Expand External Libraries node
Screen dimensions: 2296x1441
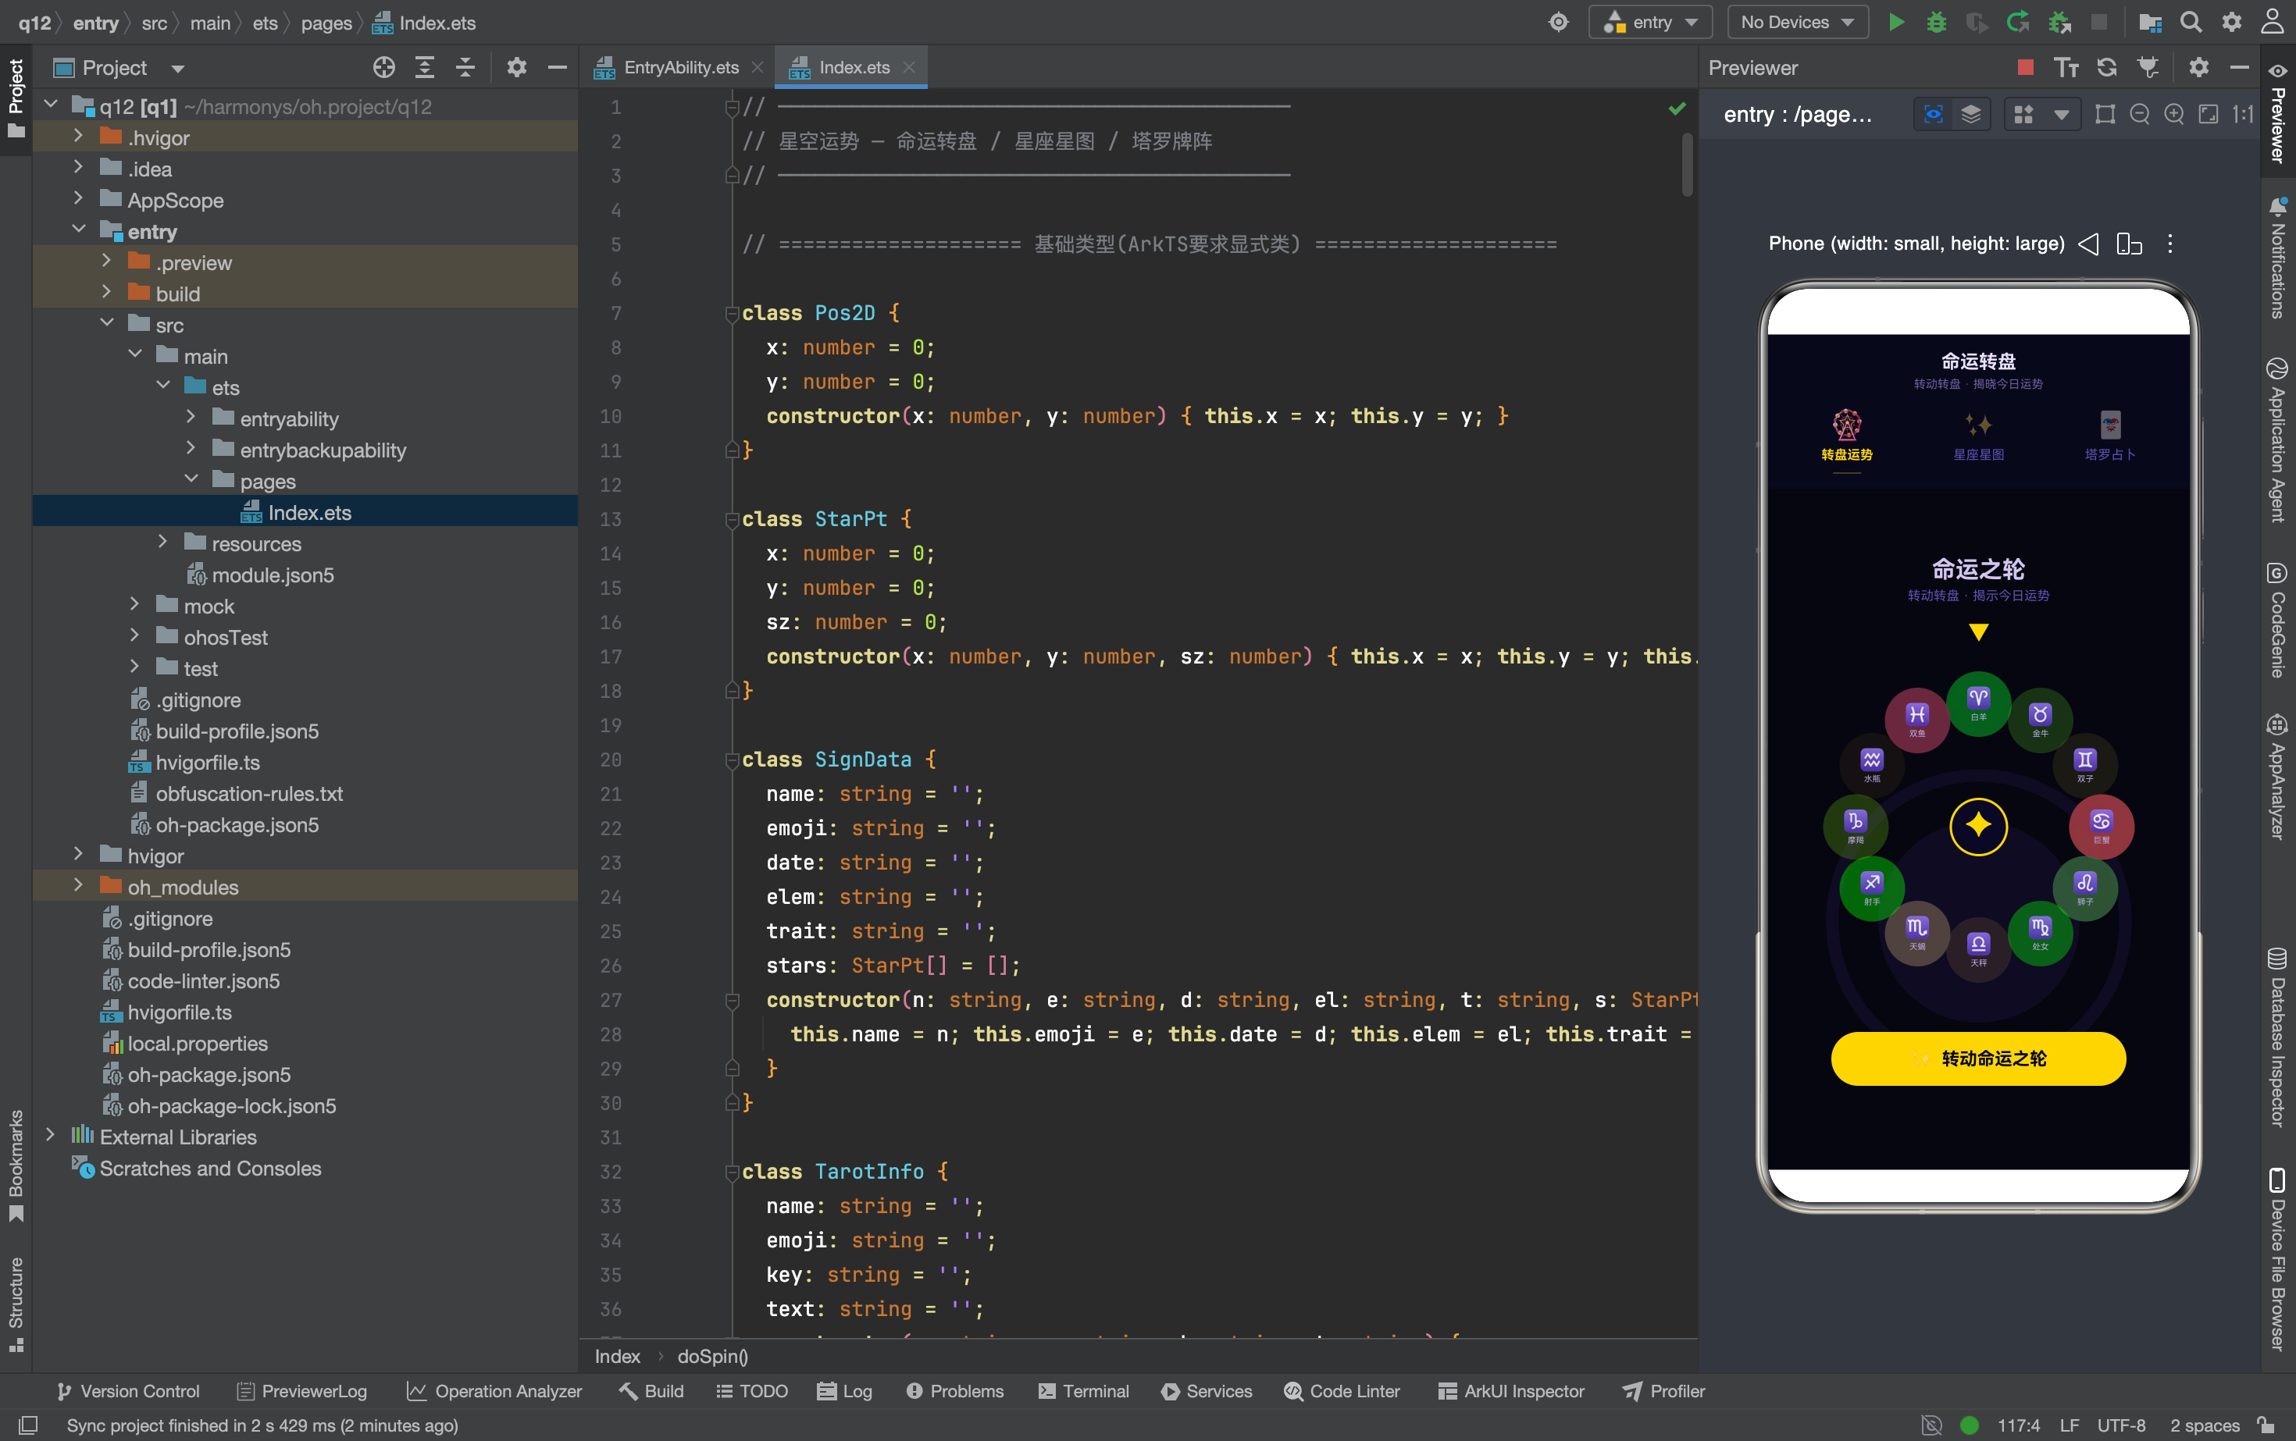(x=51, y=1136)
